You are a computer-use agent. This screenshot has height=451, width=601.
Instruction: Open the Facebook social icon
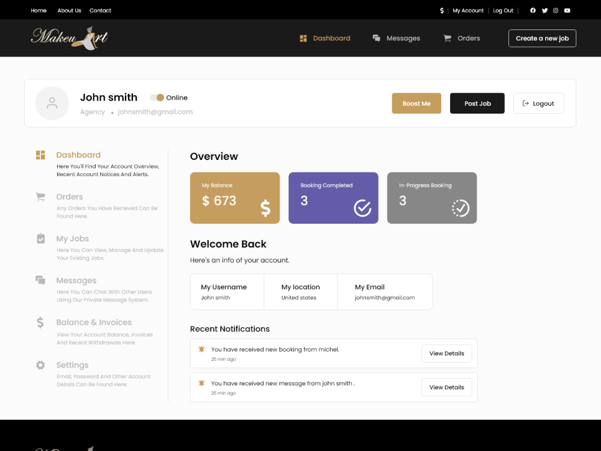click(x=532, y=10)
